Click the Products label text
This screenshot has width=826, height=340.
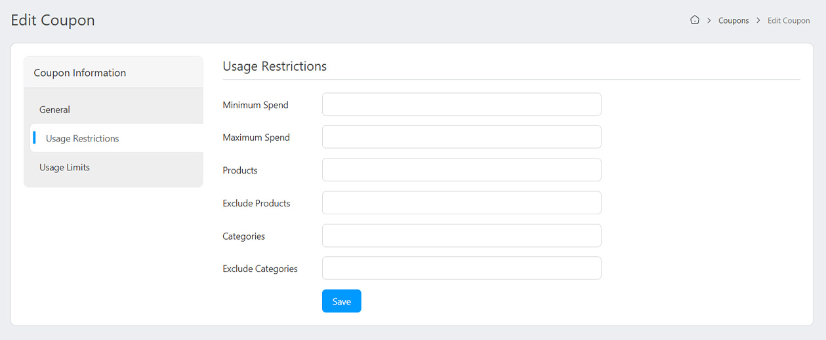tap(240, 170)
